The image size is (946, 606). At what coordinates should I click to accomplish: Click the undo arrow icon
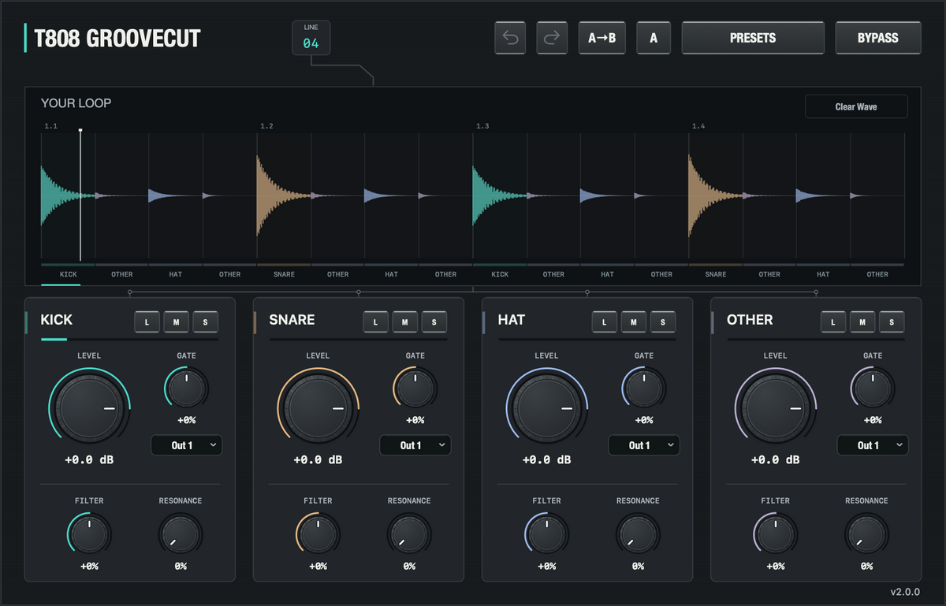pyautogui.click(x=510, y=38)
